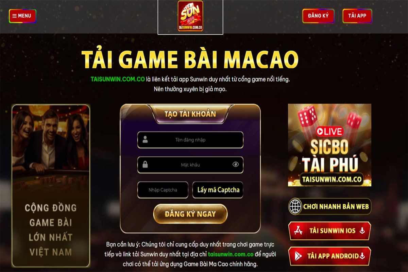
Task: Open the ĐĂNG KÝ header button
Action: (318, 16)
